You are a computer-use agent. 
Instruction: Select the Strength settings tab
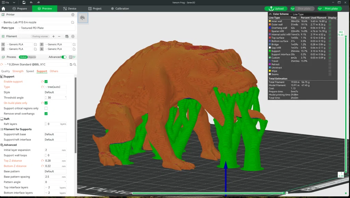[x=18, y=71]
